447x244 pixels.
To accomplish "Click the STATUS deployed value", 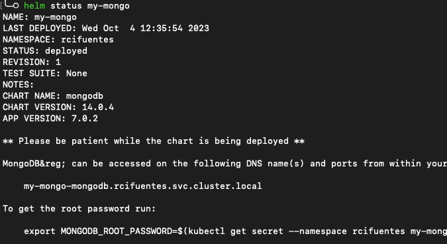I will coord(66,51).
